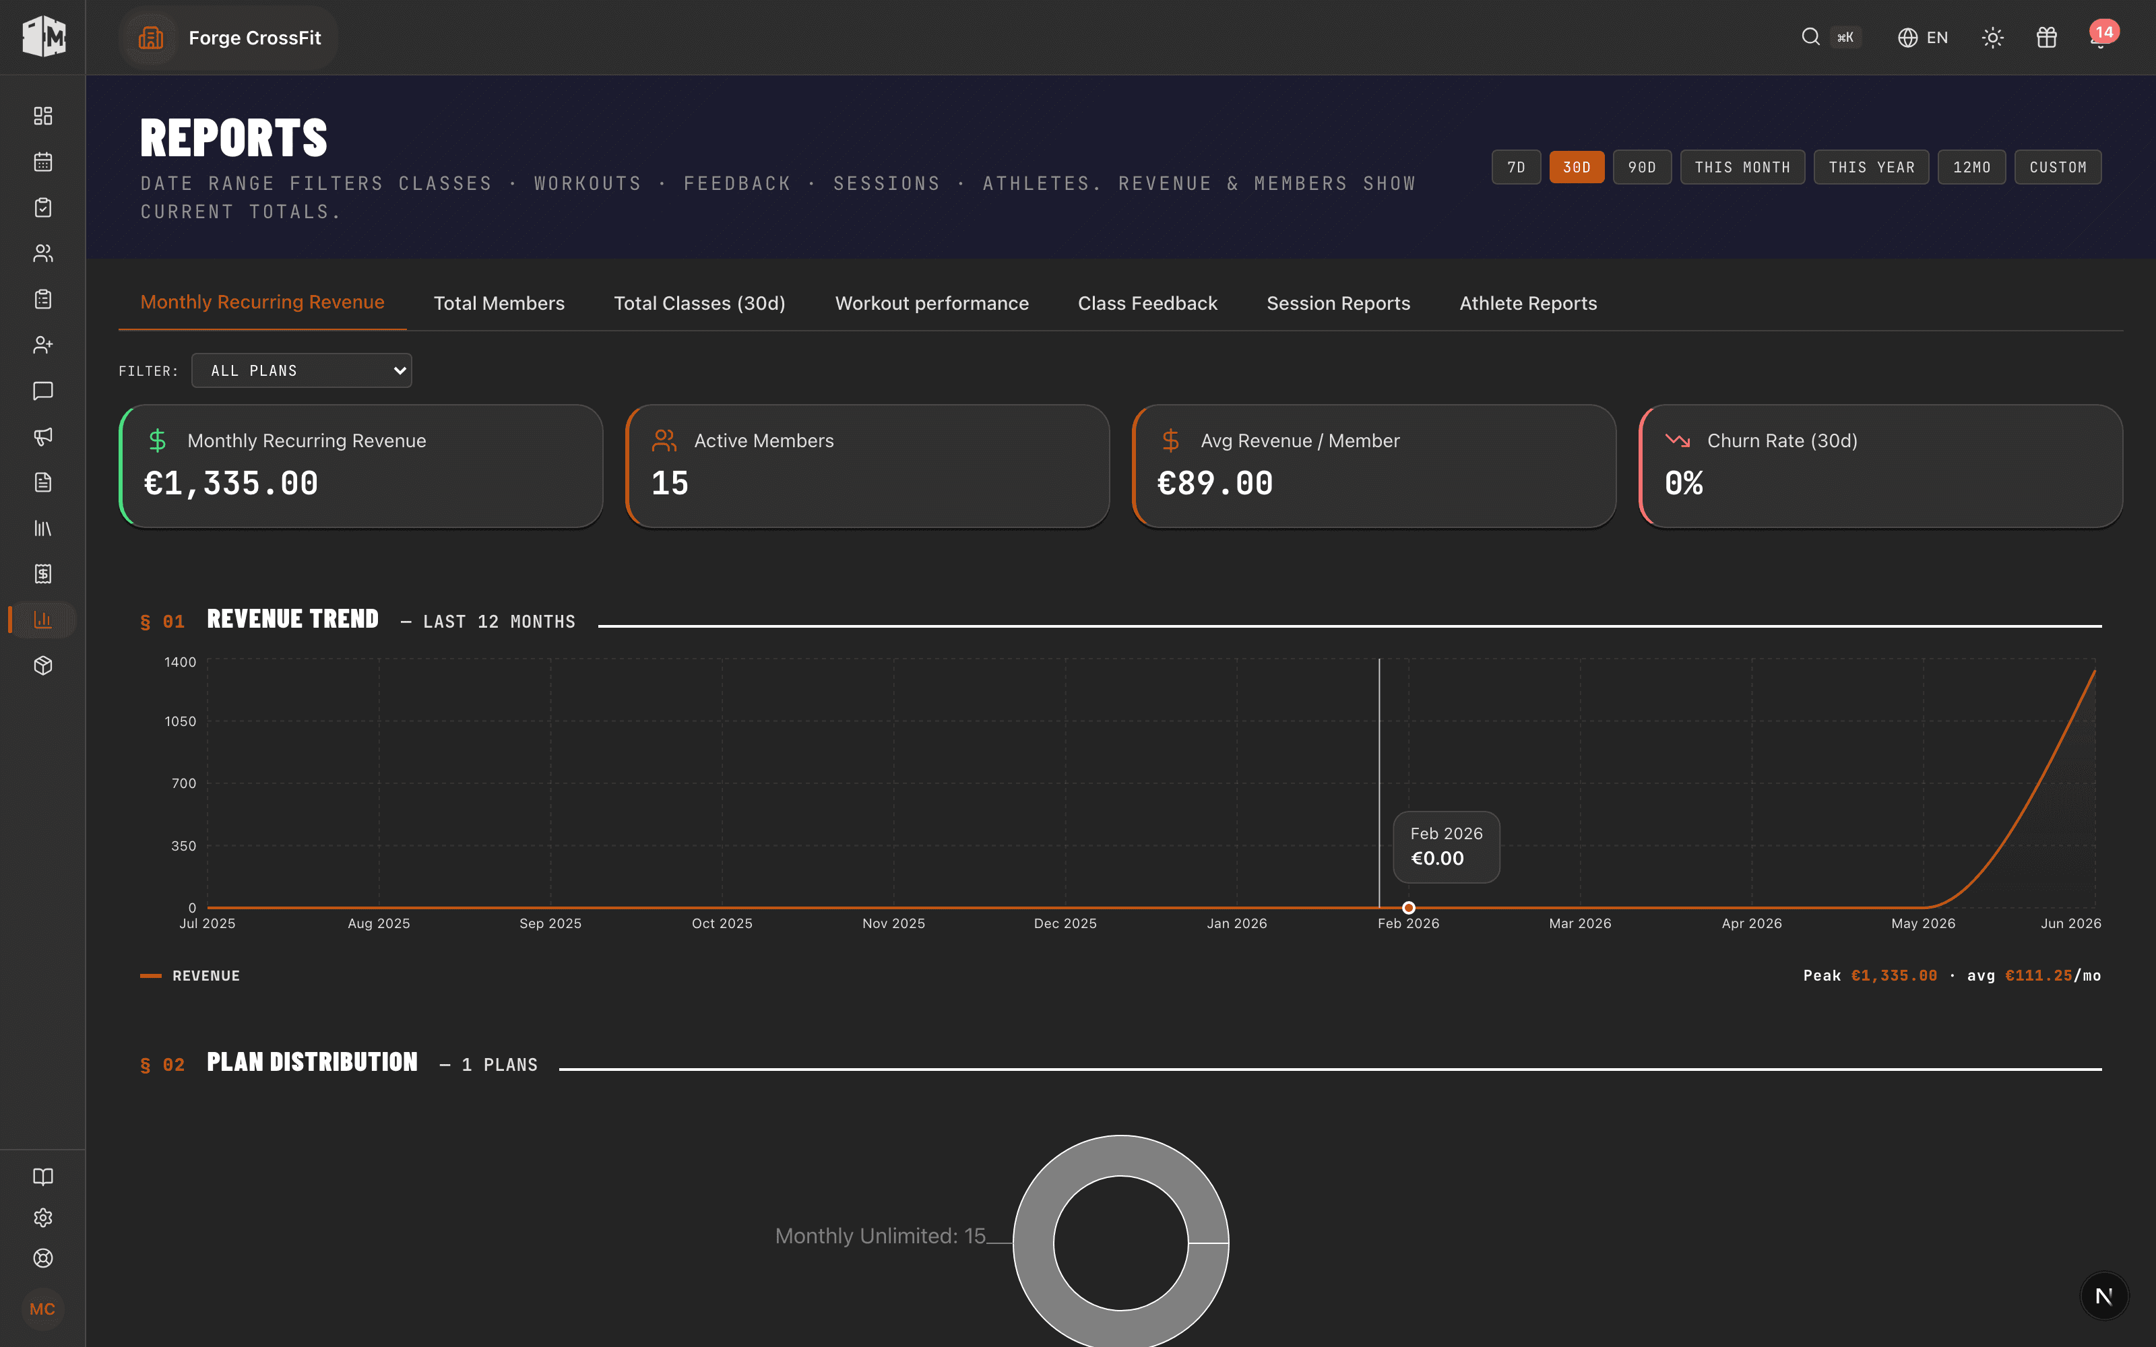
Task: Click the Monthly Recurring Revenue €1,335.00 card
Action: pyautogui.click(x=361, y=466)
